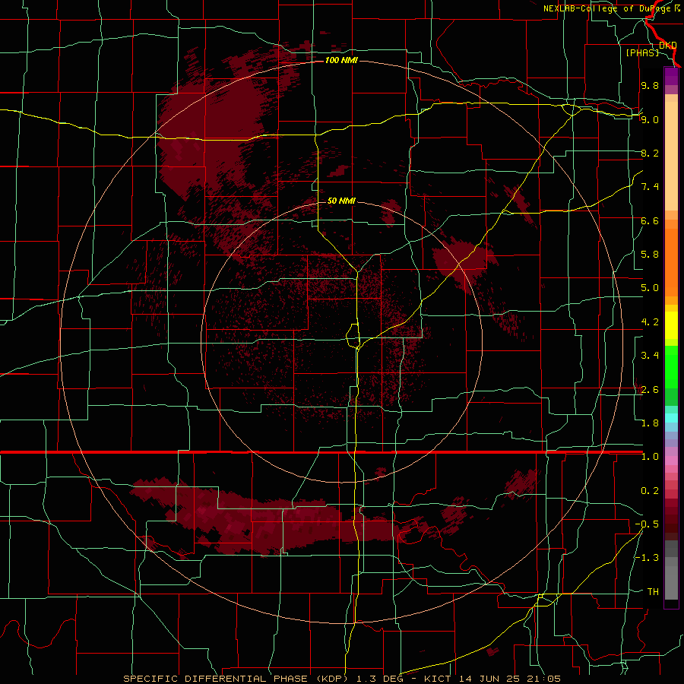
Task: Click the 6.6 legend value
Action: 650,220
